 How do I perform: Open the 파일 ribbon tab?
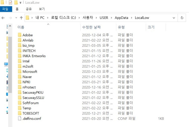click(x=6, y=9)
